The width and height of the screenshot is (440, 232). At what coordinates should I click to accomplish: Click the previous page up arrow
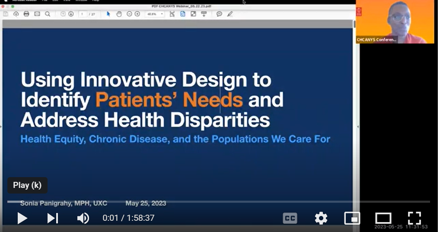click(63, 14)
